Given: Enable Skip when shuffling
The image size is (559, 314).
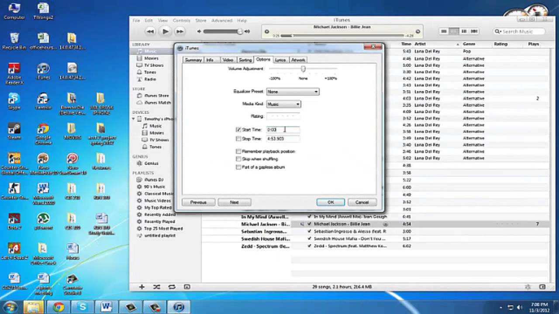Looking at the screenshot, I should point(238,159).
